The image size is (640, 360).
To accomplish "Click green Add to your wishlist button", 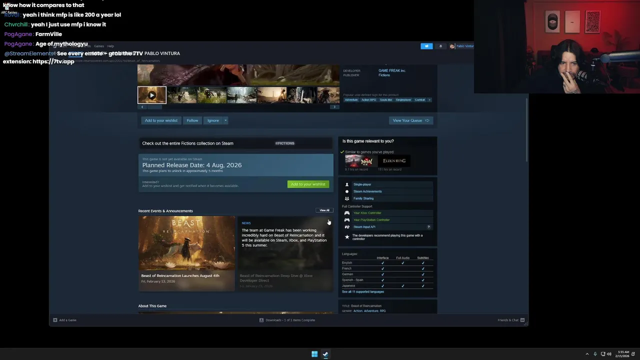I will pyautogui.click(x=308, y=184).
